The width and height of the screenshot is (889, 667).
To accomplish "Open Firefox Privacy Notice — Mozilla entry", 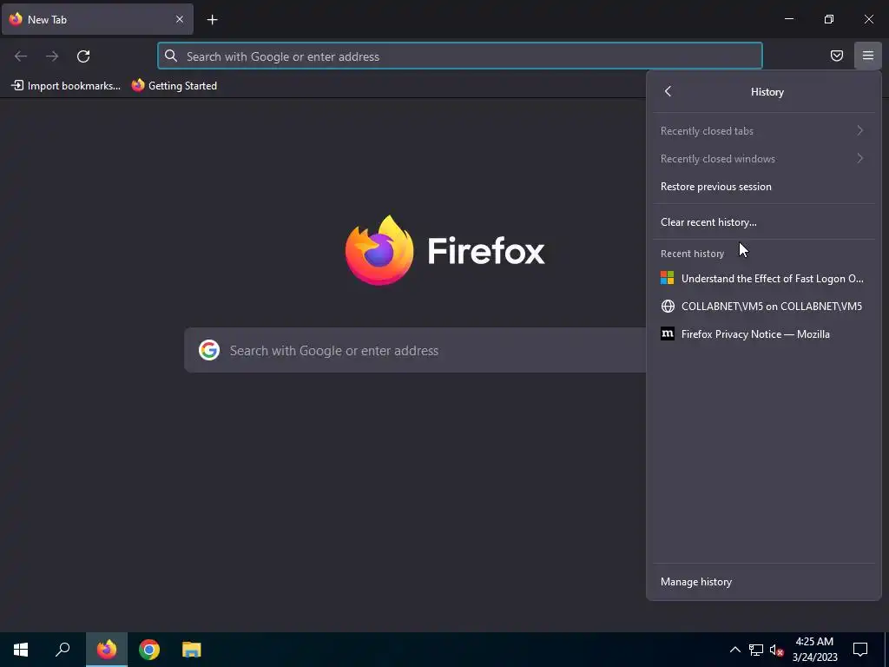I will click(x=764, y=334).
